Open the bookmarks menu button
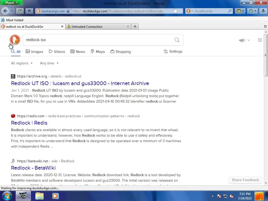 240,11
